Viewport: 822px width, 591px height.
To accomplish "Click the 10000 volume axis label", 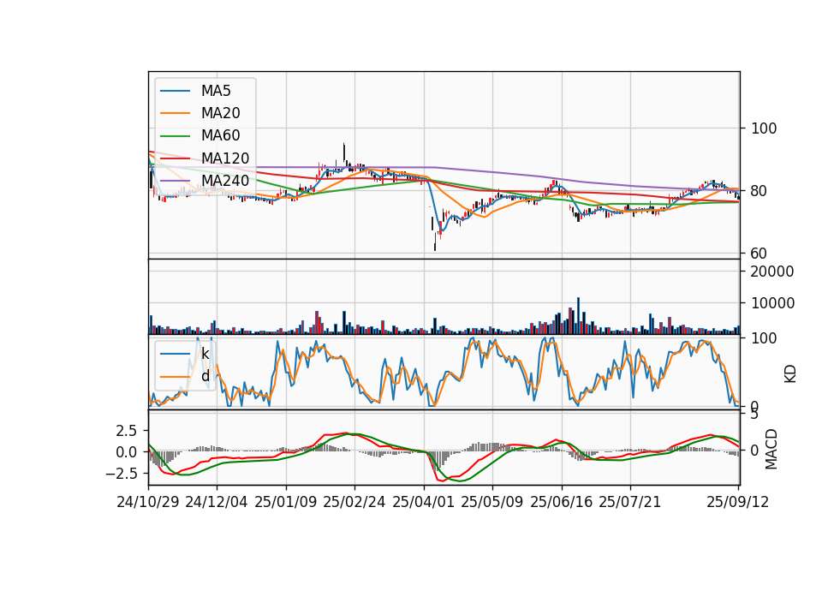I will tap(772, 303).
